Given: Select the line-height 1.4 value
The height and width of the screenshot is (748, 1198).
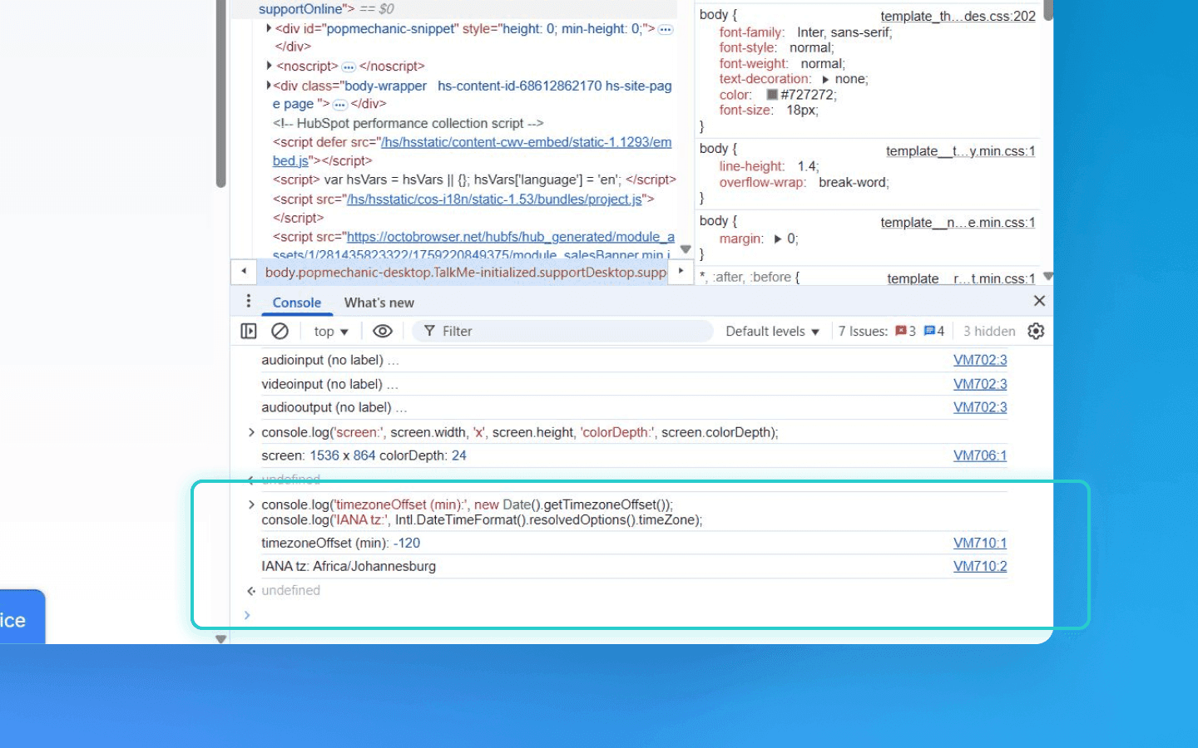Looking at the screenshot, I should (x=808, y=166).
